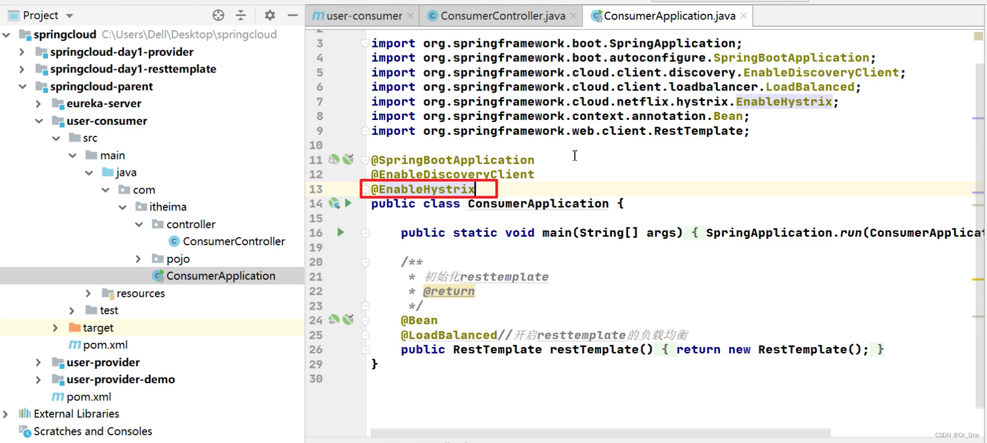This screenshot has width=987, height=443.
Task: Close the user-consumer tab
Action: tap(410, 16)
